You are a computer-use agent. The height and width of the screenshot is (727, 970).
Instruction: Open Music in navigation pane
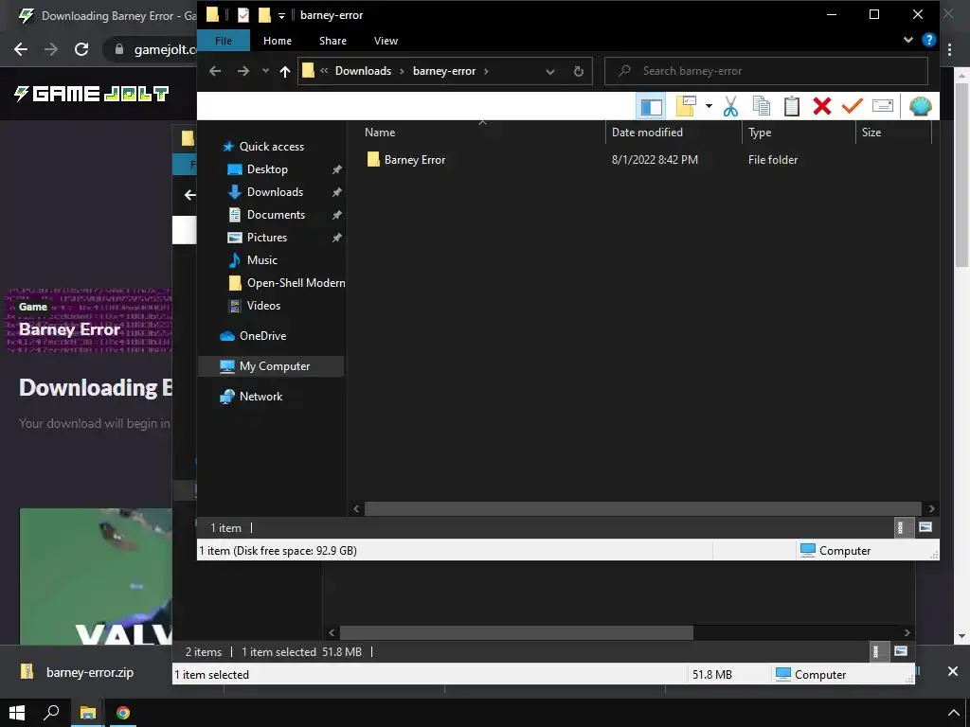click(262, 260)
